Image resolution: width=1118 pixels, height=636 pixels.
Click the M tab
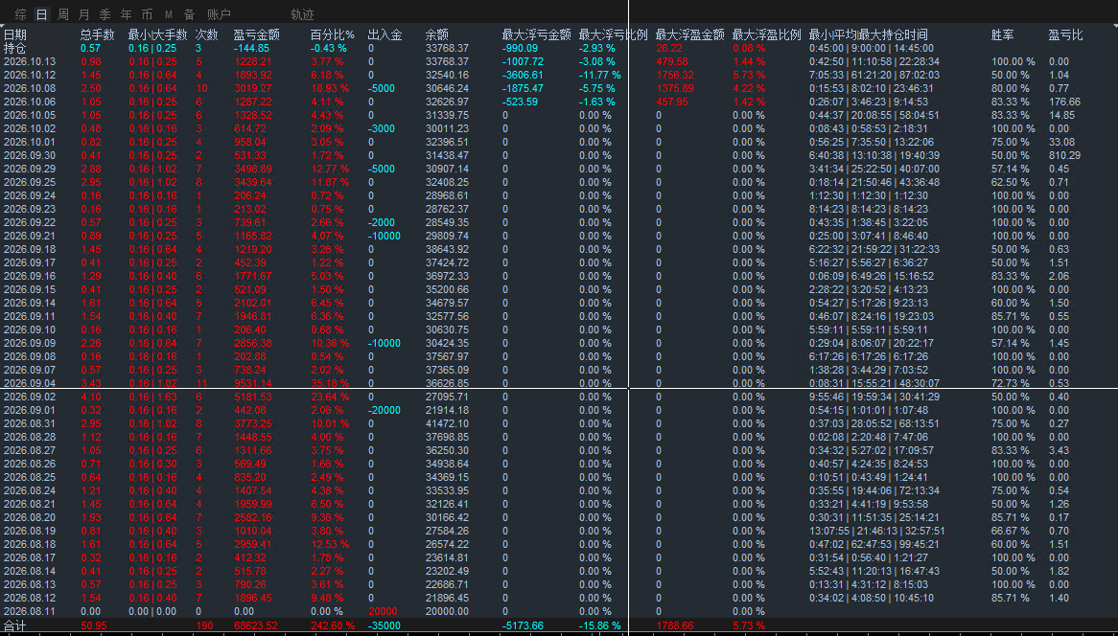[168, 14]
